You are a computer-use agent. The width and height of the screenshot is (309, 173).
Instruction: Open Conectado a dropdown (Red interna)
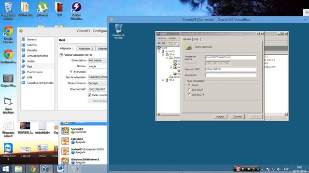98,61
